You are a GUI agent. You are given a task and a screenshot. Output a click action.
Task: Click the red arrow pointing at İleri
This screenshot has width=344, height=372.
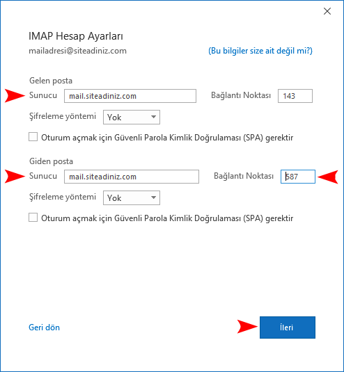click(x=247, y=326)
